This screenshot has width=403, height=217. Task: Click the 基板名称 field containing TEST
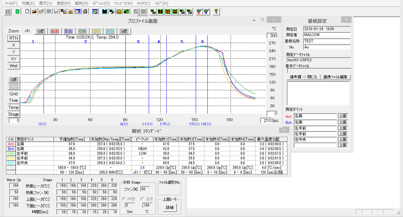(x=327, y=41)
